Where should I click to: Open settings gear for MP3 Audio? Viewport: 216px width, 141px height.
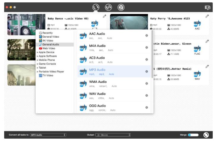147,72
